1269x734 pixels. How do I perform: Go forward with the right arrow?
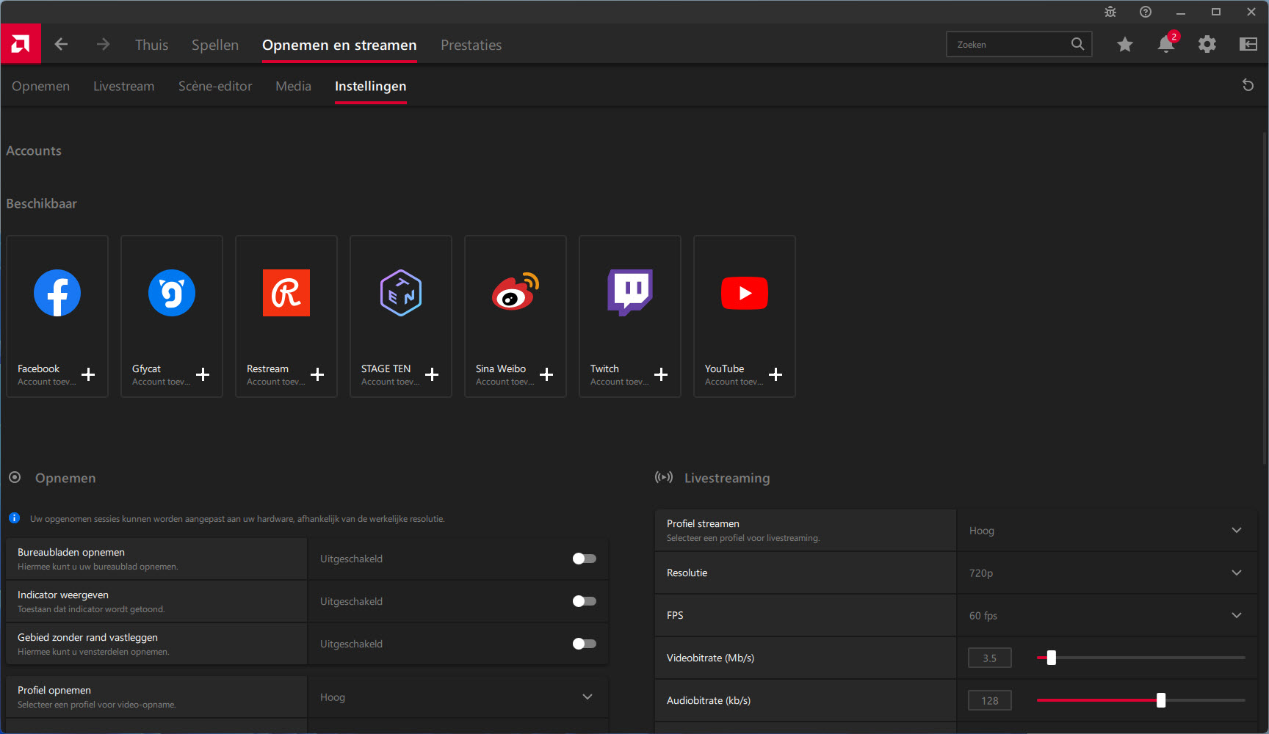103,44
